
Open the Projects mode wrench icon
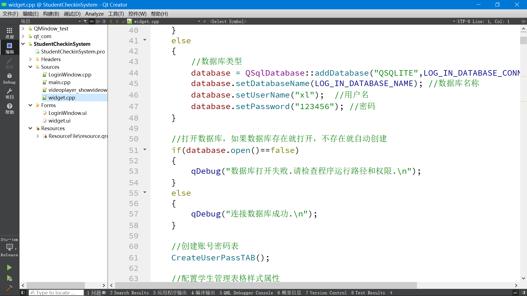[9, 93]
